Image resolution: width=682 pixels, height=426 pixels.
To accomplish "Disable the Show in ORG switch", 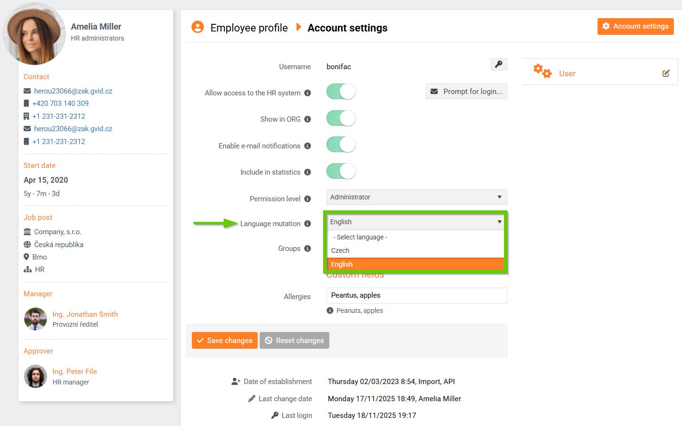I will pos(341,118).
